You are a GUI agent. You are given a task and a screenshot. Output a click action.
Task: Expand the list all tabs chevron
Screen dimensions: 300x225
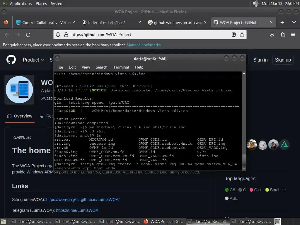pos(294,23)
